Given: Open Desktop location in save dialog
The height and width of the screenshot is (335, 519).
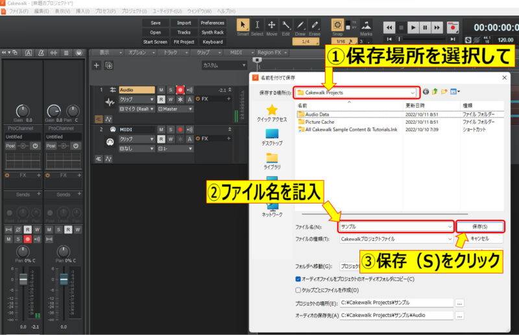Looking at the screenshot, I should (272, 137).
